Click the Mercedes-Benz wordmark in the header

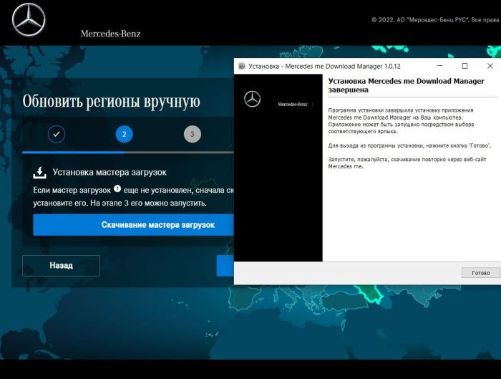click(110, 34)
